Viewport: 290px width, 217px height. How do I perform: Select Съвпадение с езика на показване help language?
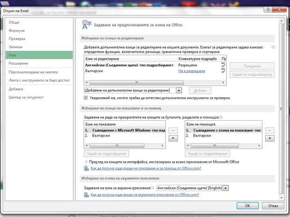(x=224, y=130)
